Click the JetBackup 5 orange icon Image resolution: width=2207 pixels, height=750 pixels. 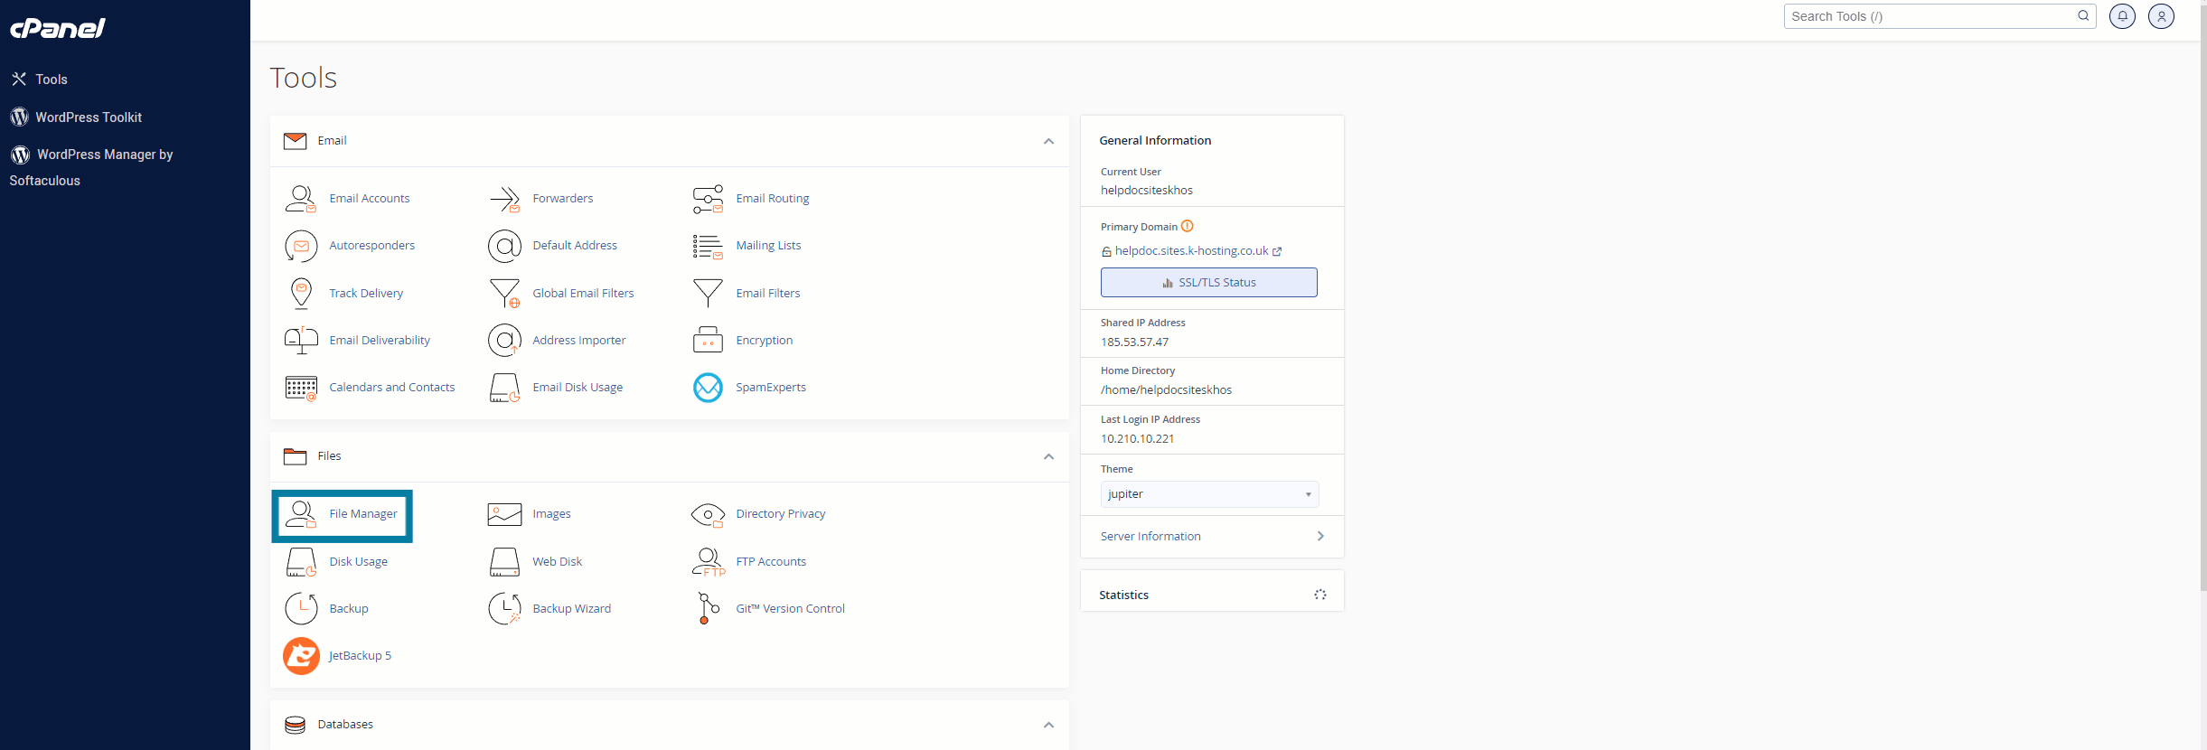(x=301, y=656)
